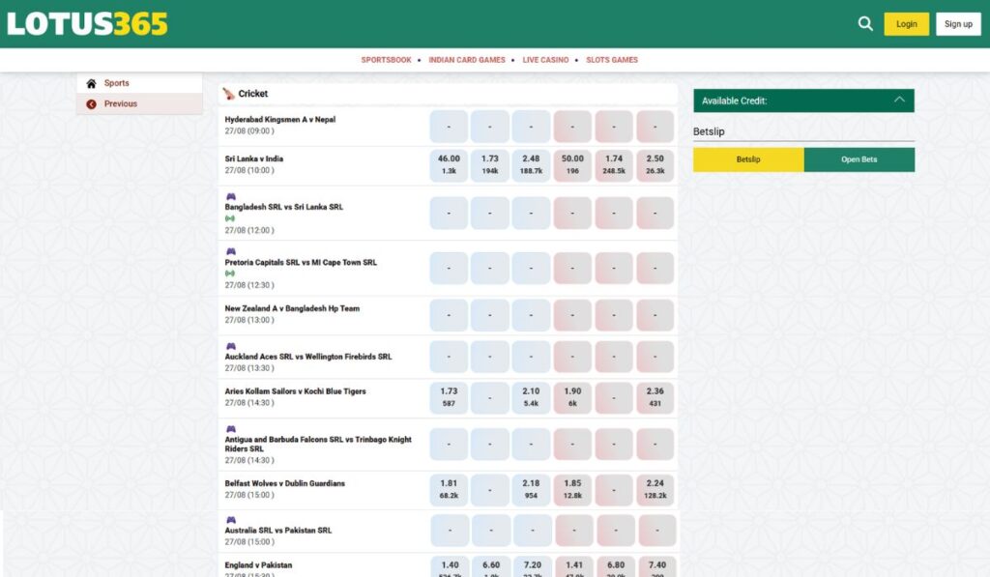
Task: Open SLOTS GAMES section
Action: click(x=612, y=60)
